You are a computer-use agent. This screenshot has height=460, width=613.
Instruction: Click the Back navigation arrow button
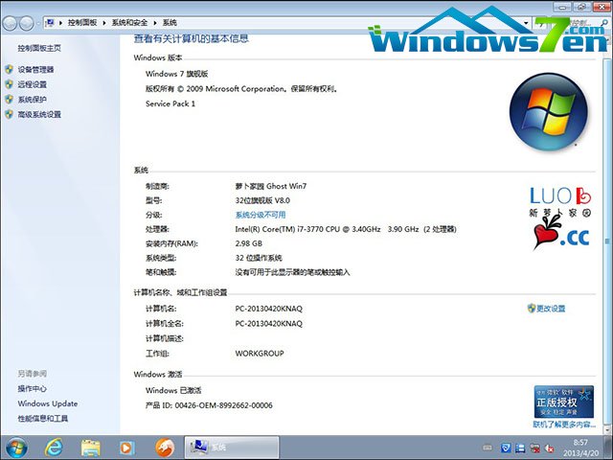(10, 23)
